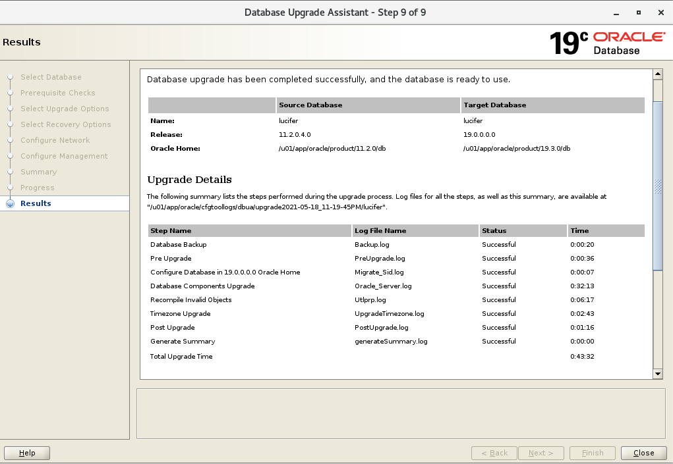Click source home path /u01/app/oracle/product/11.2.0/db
The height and width of the screenshot is (464, 673).
click(x=332, y=149)
